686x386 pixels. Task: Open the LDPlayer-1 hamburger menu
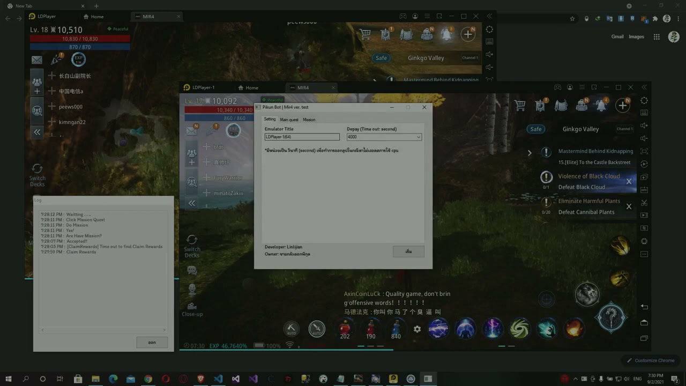581,87
